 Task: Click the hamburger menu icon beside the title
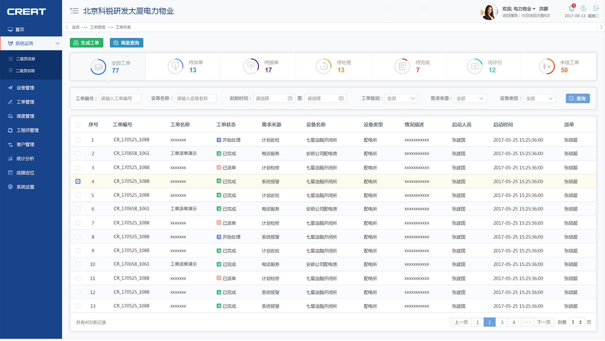[x=74, y=11]
